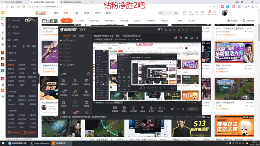The image size is (260, 146).
Task: Open League of Legends in Windows taskbar
Action: (x=40, y=143)
